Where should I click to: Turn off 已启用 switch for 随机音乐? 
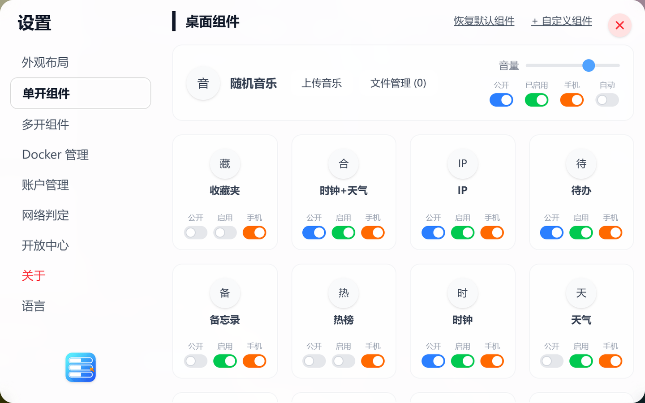[x=537, y=100]
